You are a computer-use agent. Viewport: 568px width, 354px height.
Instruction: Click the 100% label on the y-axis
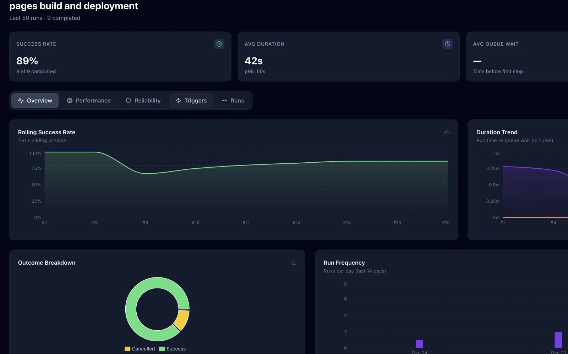35,153
